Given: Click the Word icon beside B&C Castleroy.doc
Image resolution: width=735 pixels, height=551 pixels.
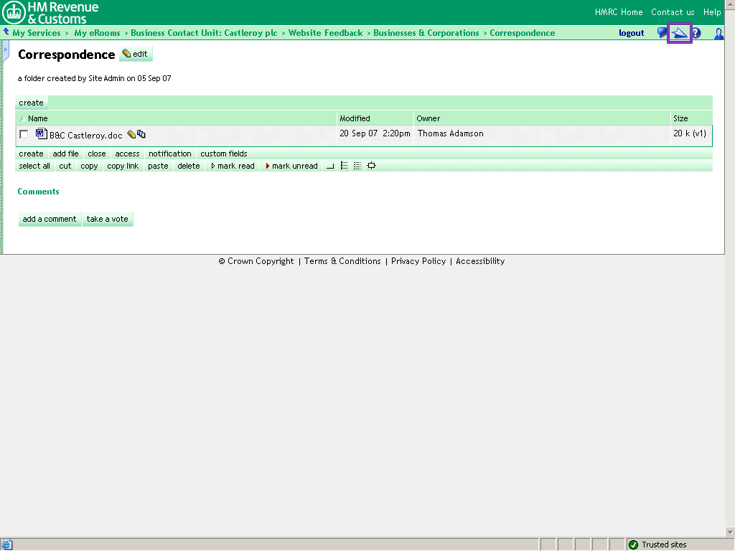Looking at the screenshot, I should click(x=41, y=133).
